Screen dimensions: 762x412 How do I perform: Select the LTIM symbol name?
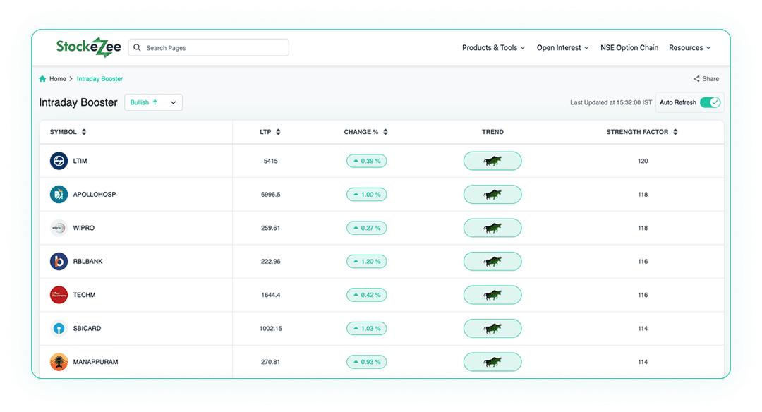[80, 161]
